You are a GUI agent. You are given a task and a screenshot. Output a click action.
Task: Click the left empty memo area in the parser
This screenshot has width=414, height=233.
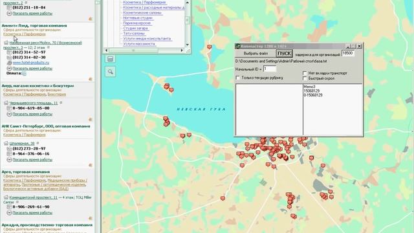(269, 109)
